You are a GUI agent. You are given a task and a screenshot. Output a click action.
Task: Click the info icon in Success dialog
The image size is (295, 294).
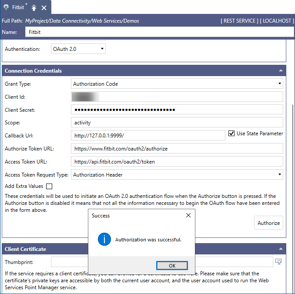pos(104,239)
